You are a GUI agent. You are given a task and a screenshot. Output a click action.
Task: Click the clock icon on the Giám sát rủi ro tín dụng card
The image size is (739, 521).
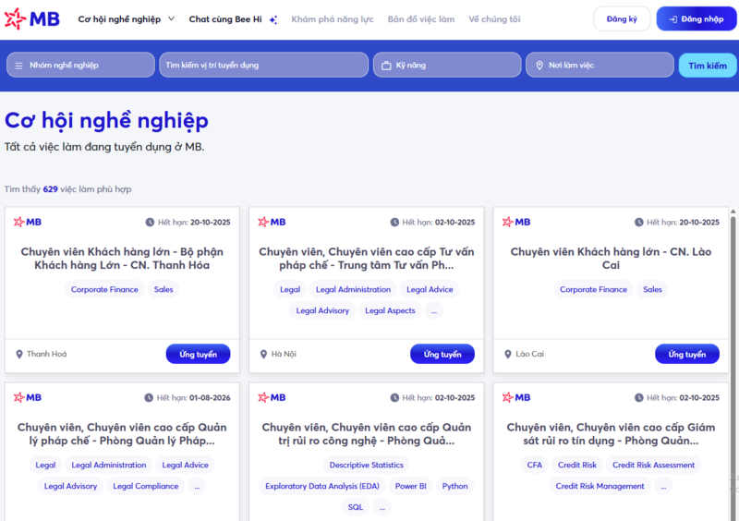coord(638,398)
